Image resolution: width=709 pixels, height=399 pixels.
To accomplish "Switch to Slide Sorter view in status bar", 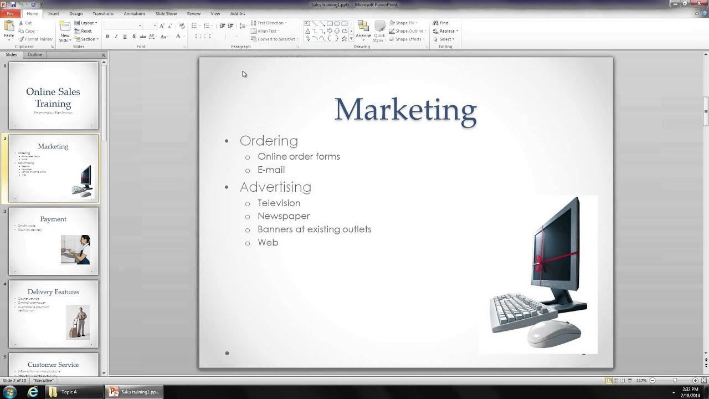I will (616, 381).
